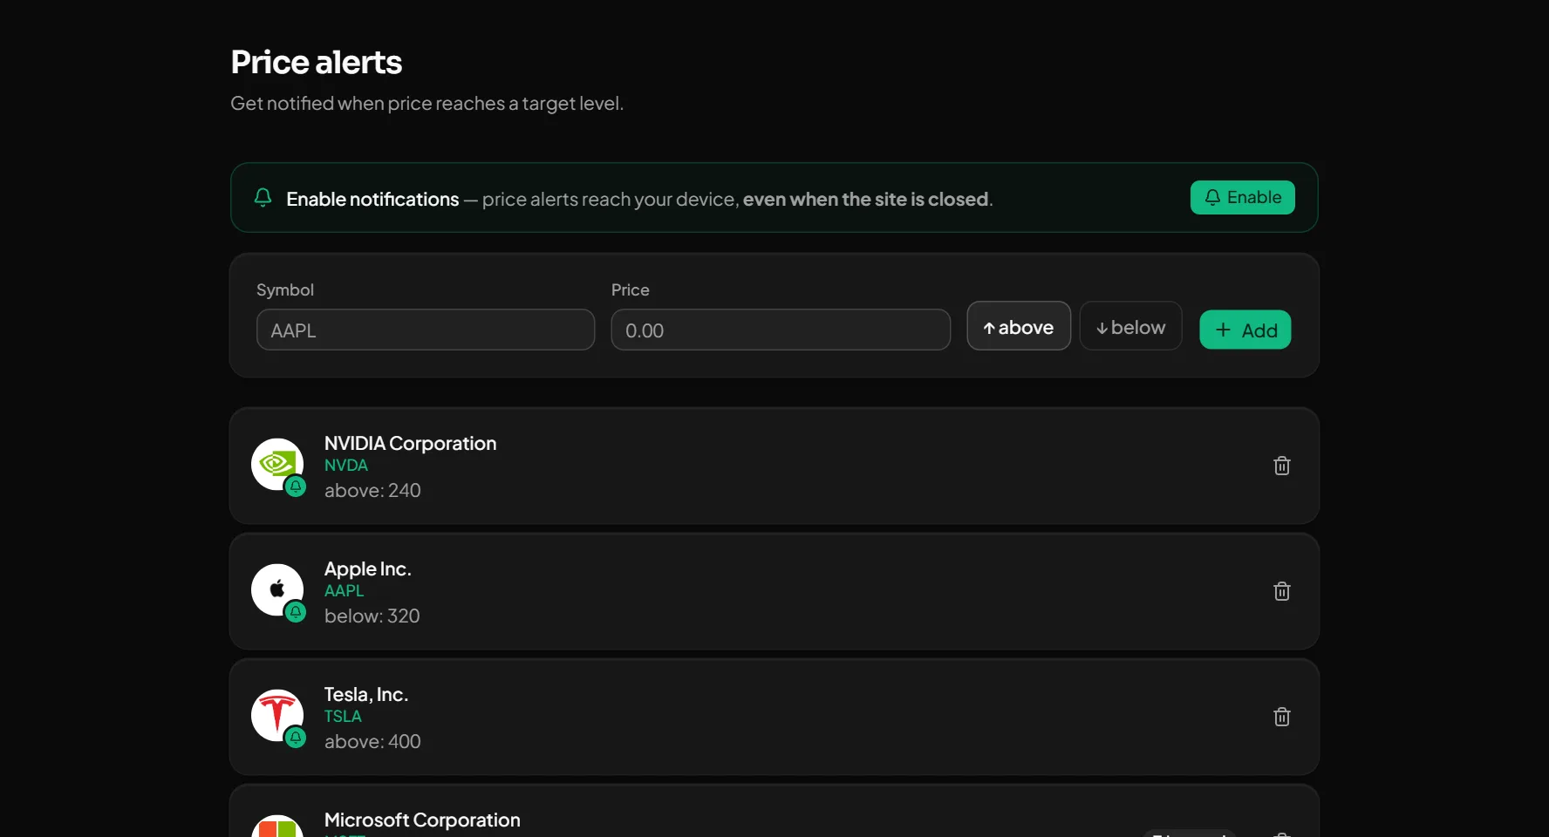Remove the Tesla, Inc. price alert

pyautogui.click(x=1281, y=717)
